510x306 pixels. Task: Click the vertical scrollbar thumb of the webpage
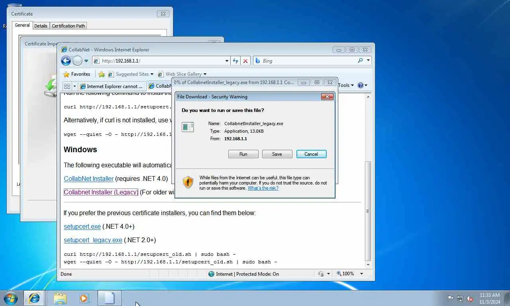368,211
